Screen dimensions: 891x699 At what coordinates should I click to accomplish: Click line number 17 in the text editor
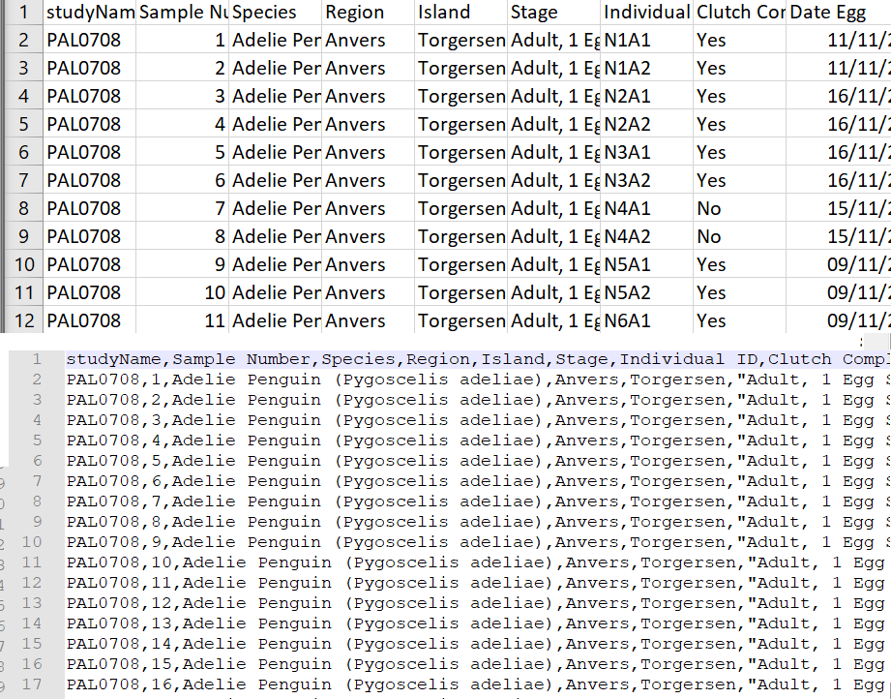coord(36,684)
